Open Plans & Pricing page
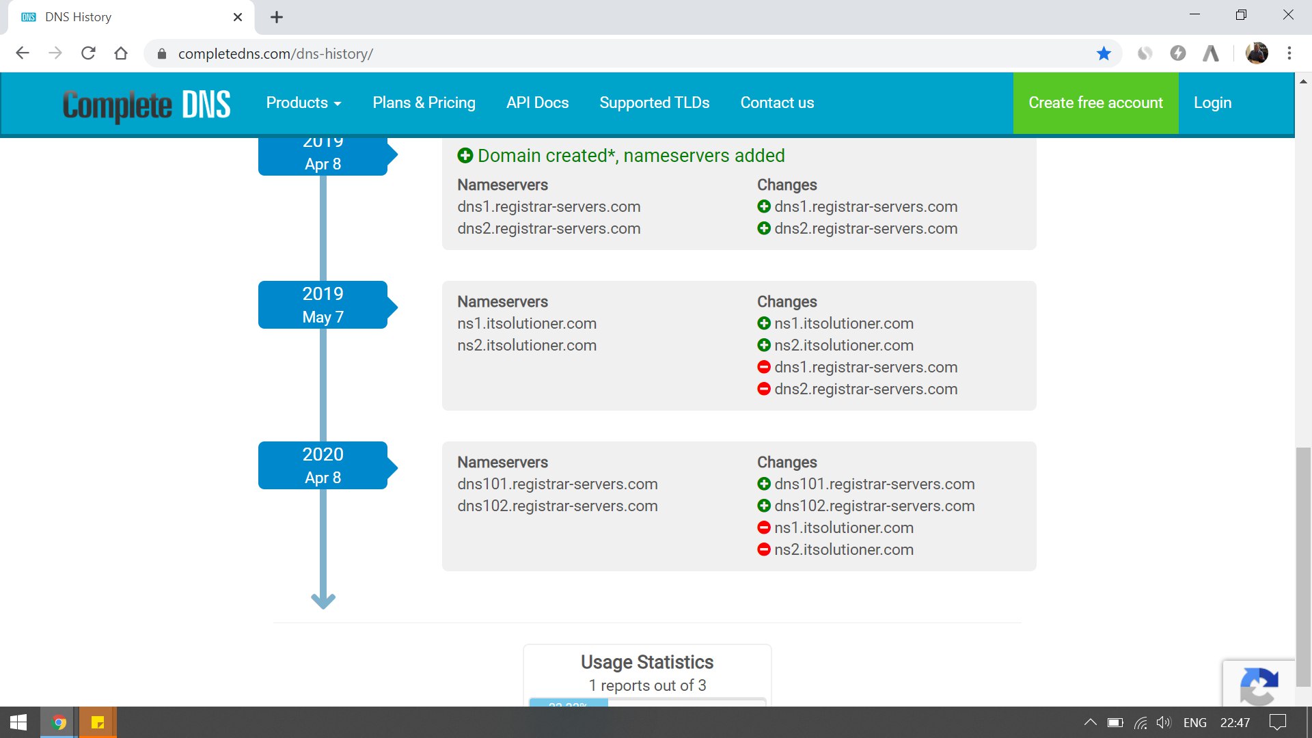The height and width of the screenshot is (738, 1312). (424, 102)
